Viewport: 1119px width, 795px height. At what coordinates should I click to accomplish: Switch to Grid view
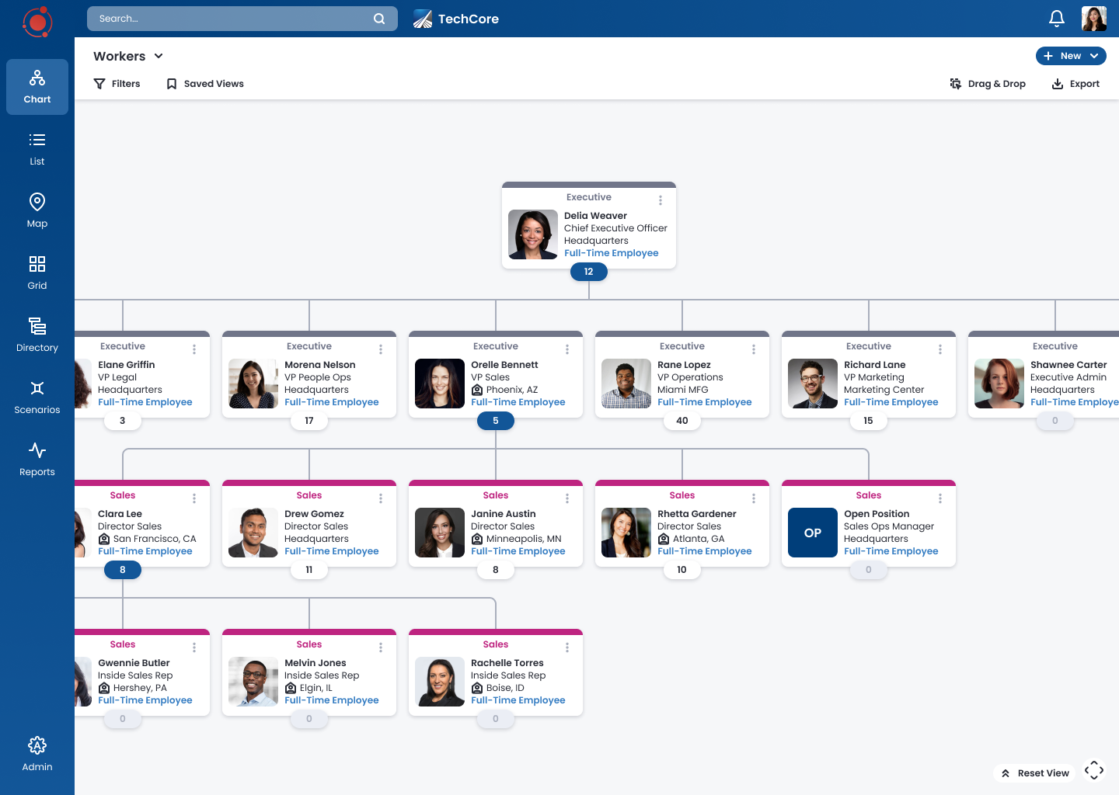click(37, 273)
